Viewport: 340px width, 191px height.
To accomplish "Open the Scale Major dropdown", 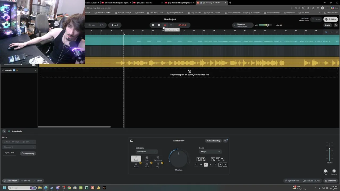I will click(210, 151).
